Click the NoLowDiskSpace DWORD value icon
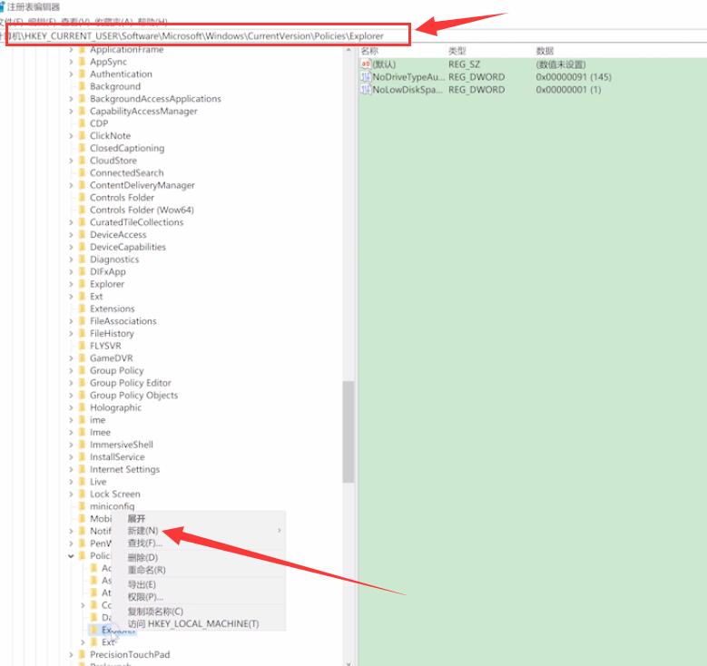Image resolution: width=707 pixels, height=666 pixels. (x=366, y=91)
